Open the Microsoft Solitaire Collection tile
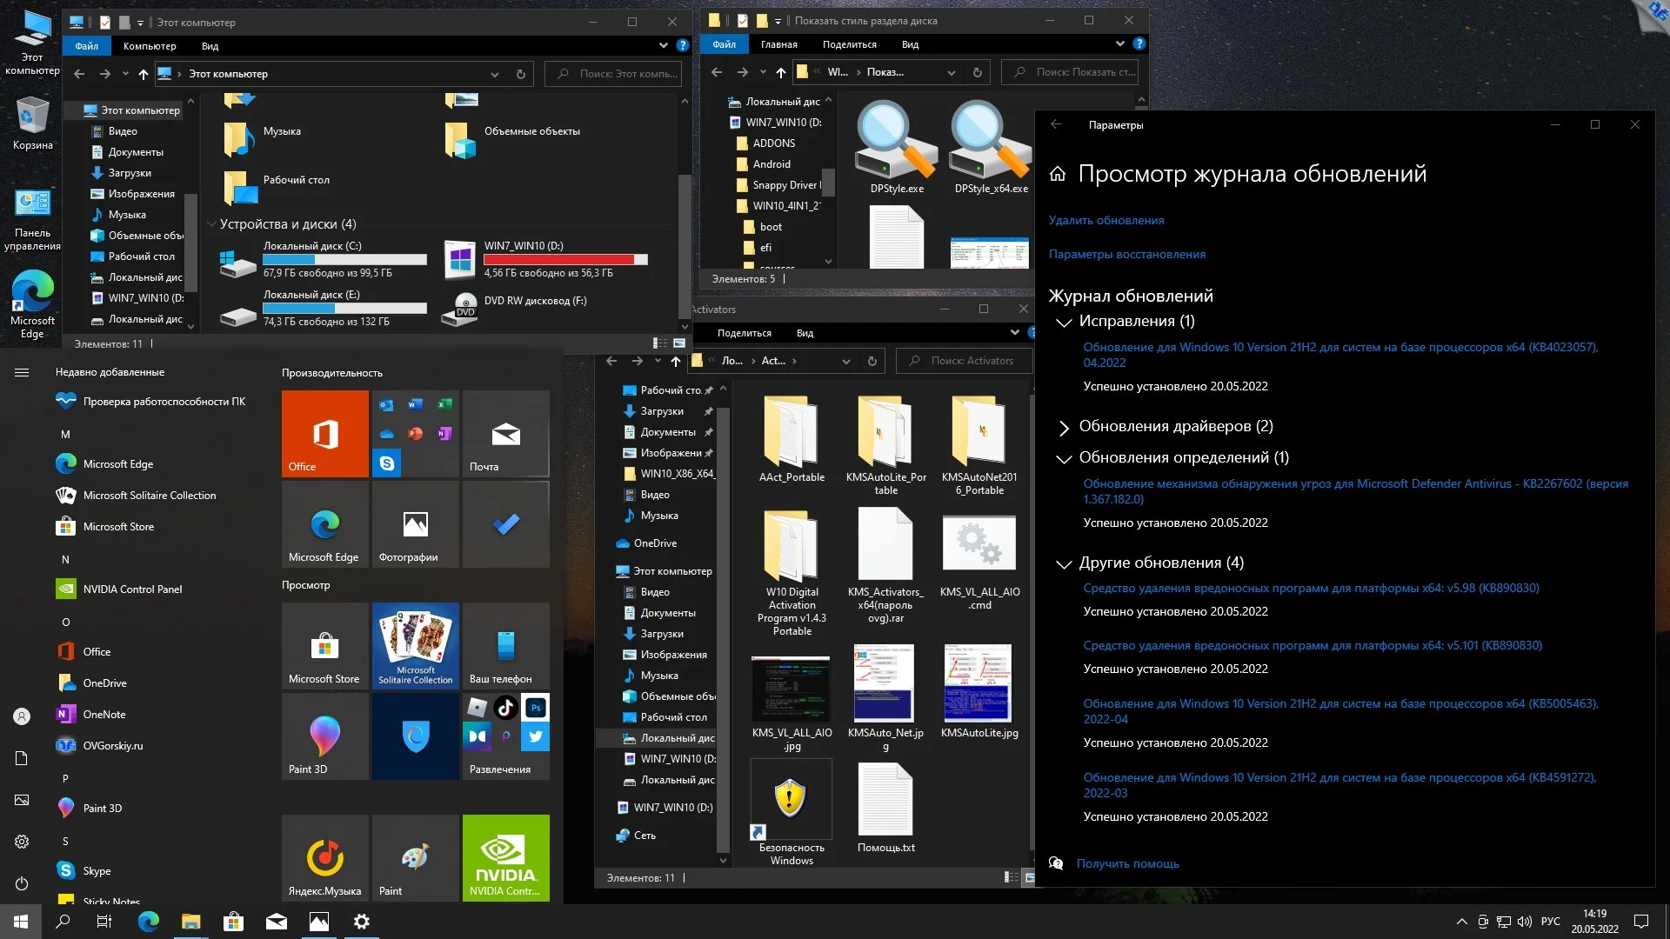Image resolution: width=1670 pixels, height=939 pixels. [415, 645]
